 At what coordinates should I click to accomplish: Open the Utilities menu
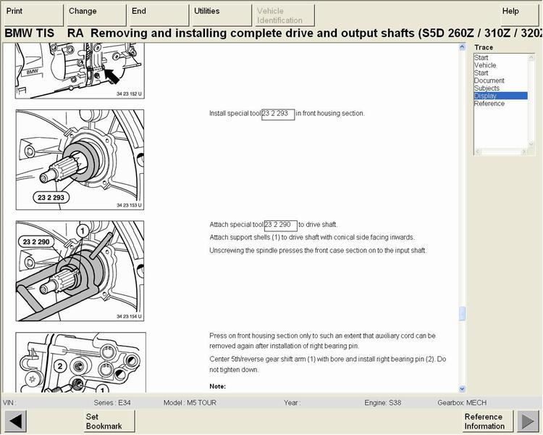click(220, 15)
